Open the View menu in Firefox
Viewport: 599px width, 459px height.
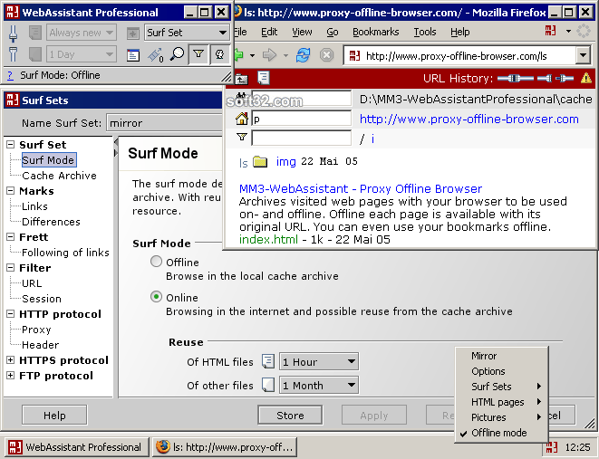(302, 32)
